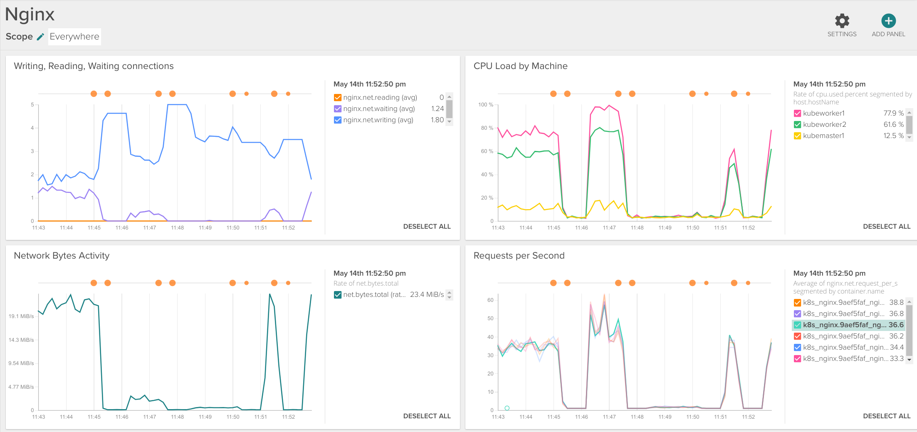Click first event marker on Requests chart
The height and width of the screenshot is (432, 917).
[553, 283]
